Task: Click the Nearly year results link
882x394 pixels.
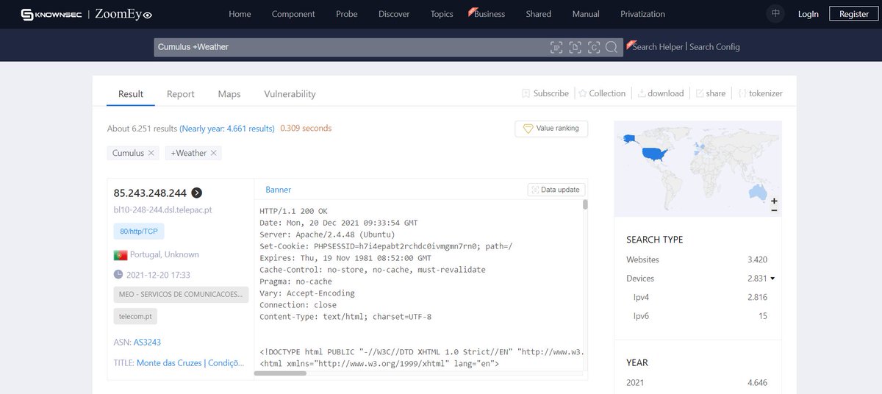Action: (228, 129)
